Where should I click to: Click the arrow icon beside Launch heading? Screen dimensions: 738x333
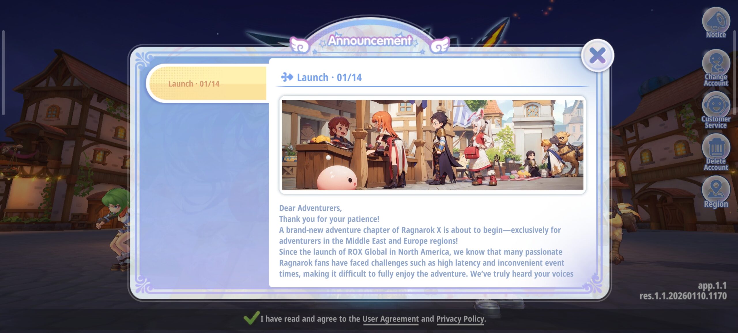(287, 77)
